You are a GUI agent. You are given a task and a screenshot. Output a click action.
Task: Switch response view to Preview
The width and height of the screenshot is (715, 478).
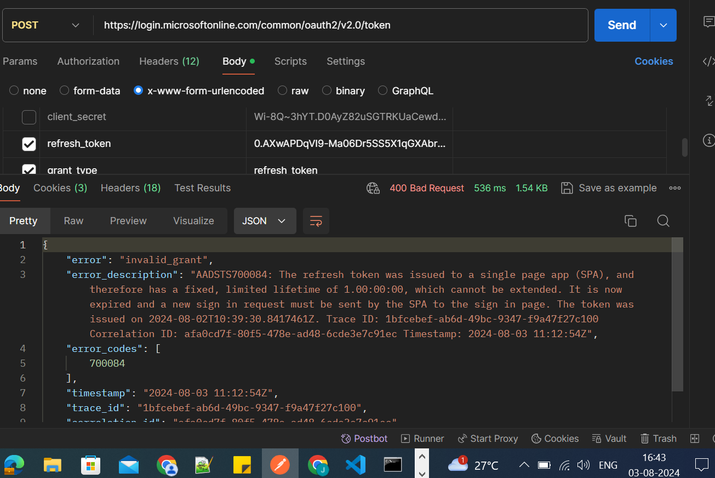(x=128, y=221)
